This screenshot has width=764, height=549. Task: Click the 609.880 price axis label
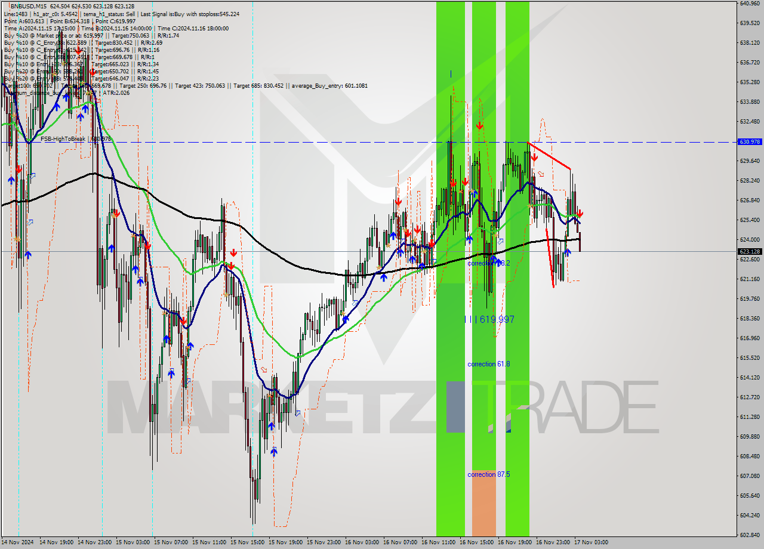pyautogui.click(x=750, y=436)
